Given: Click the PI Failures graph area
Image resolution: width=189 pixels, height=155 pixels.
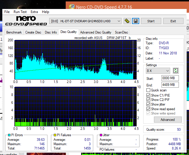Looking at the screenshot, I should [76, 107].
